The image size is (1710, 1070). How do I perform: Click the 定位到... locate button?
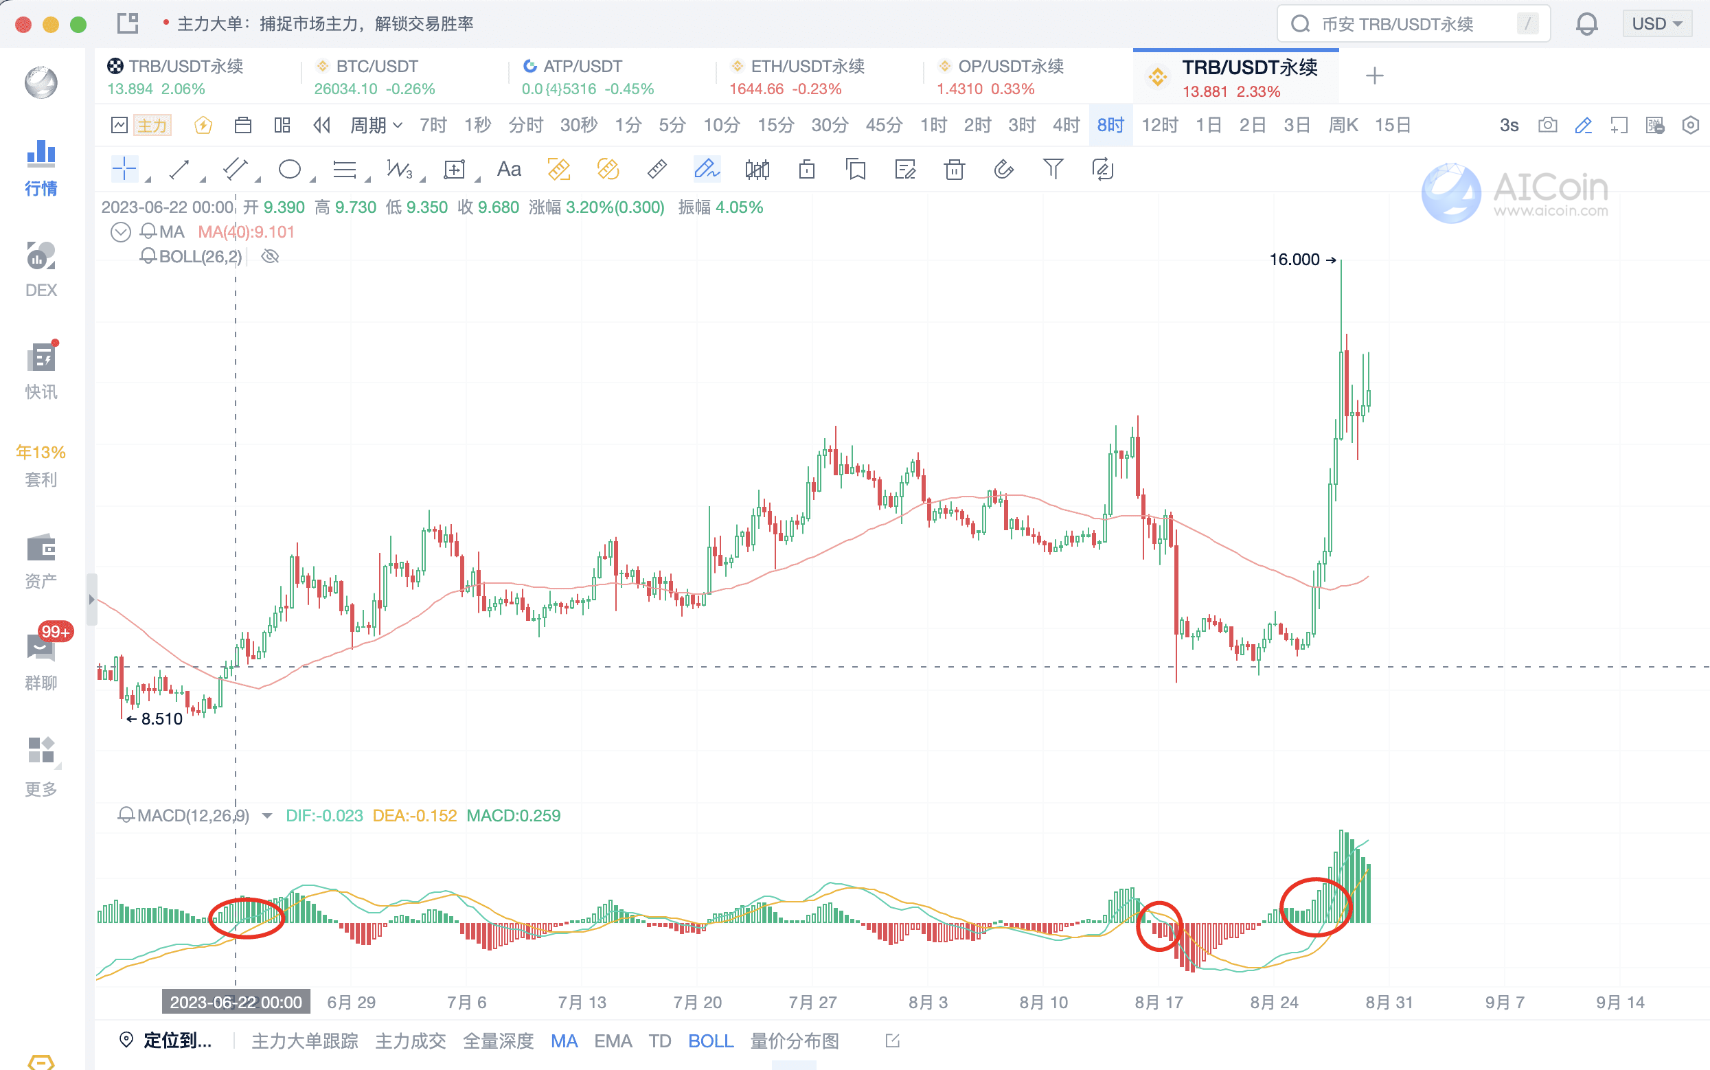click(x=166, y=1040)
